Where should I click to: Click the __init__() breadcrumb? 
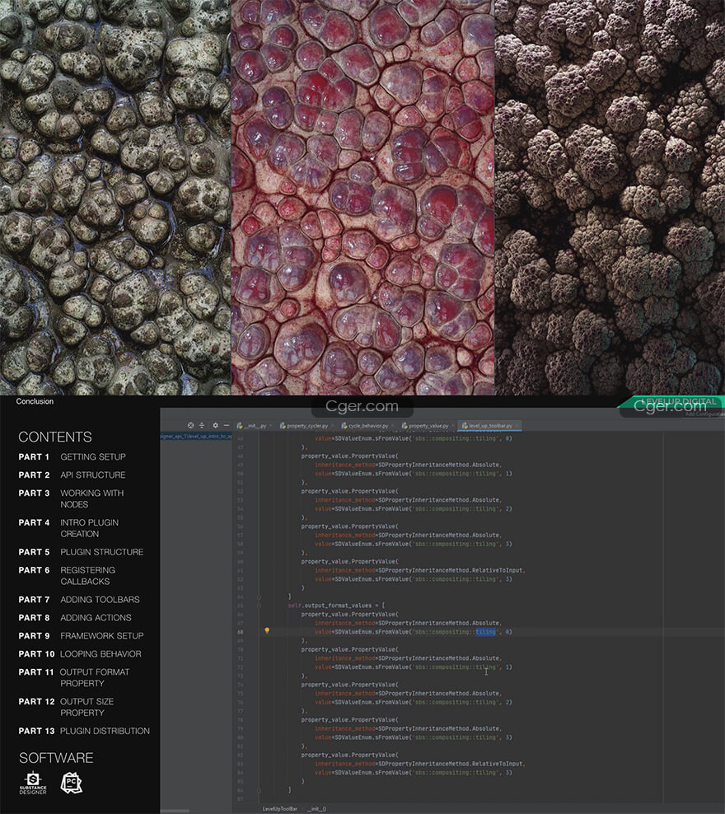click(x=317, y=809)
